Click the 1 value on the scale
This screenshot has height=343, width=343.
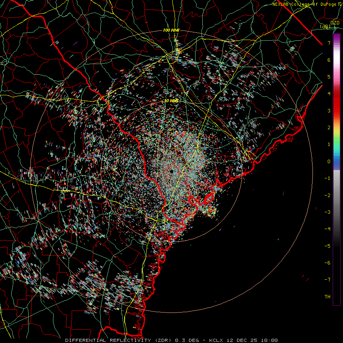tap(329, 144)
